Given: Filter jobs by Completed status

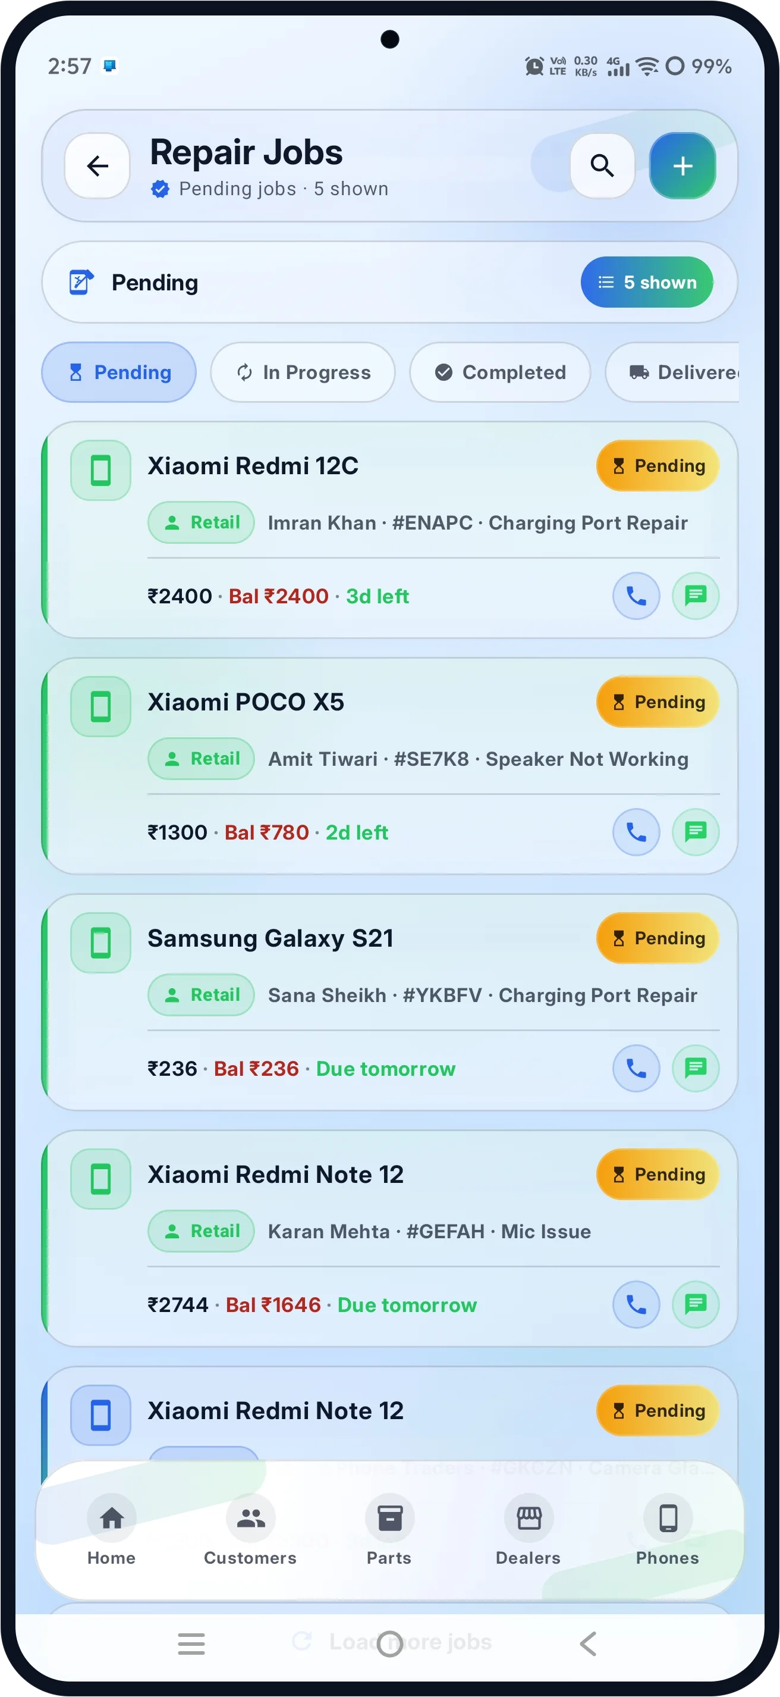Looking at the screenshot, I should click(x=500, y=372).
